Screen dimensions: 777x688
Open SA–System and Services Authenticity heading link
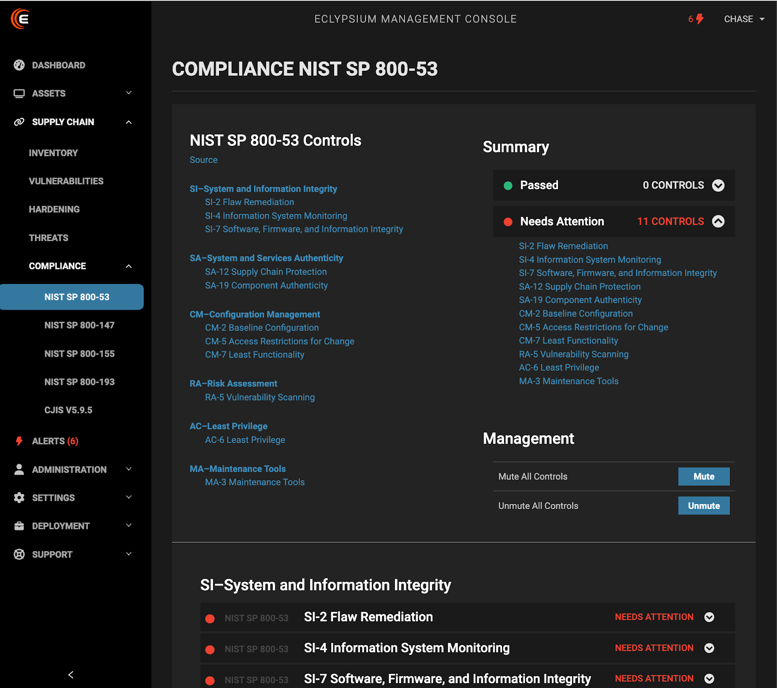266,258
